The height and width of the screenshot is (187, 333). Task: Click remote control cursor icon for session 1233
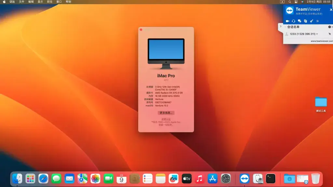coord(330,34)
